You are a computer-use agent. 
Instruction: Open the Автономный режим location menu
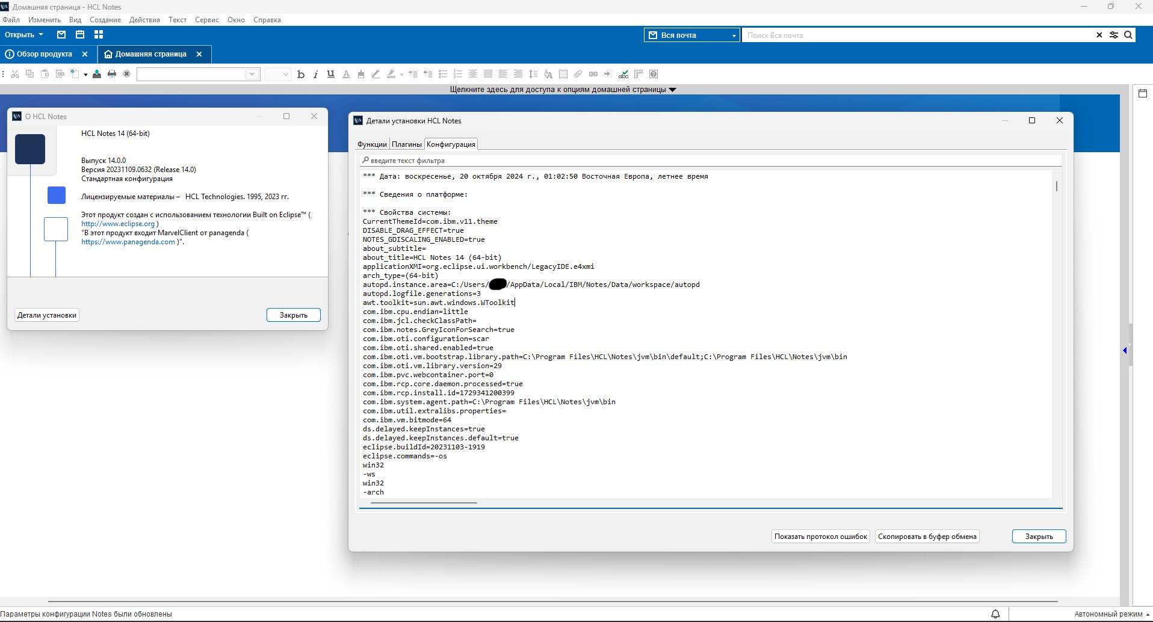1111,614
